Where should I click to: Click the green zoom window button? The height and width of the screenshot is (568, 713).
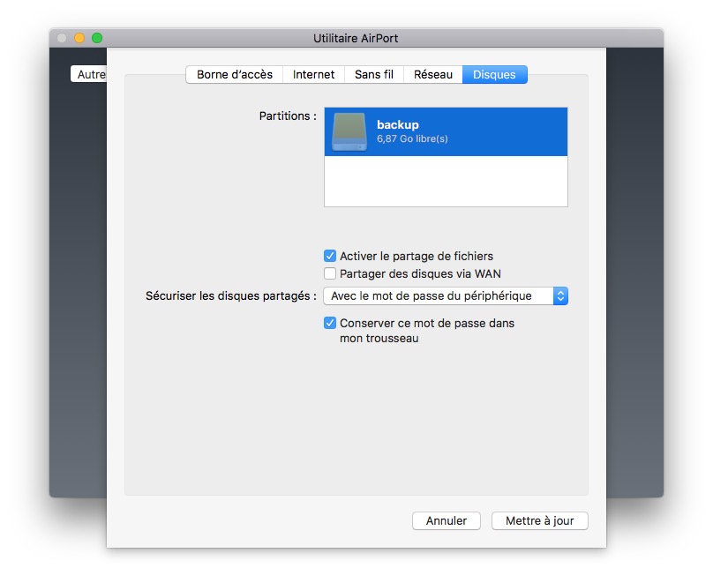pos(97,38)
